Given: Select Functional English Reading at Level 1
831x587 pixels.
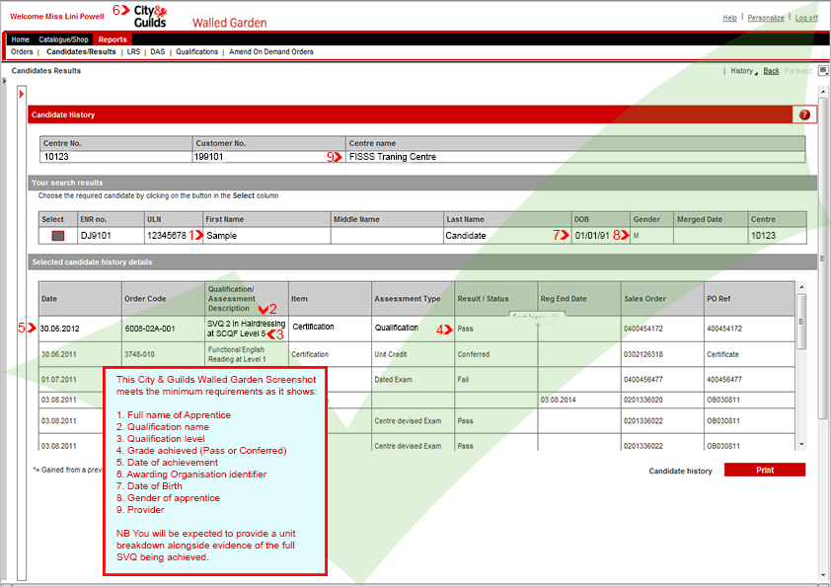Looking at the screenshot, I should coord(237,354).
